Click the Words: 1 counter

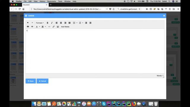pos(160,75)
